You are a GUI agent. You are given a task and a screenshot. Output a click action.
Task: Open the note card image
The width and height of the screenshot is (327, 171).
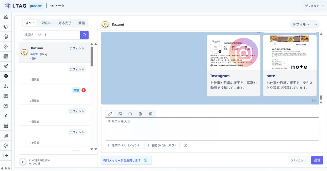[x=290, y=52]
